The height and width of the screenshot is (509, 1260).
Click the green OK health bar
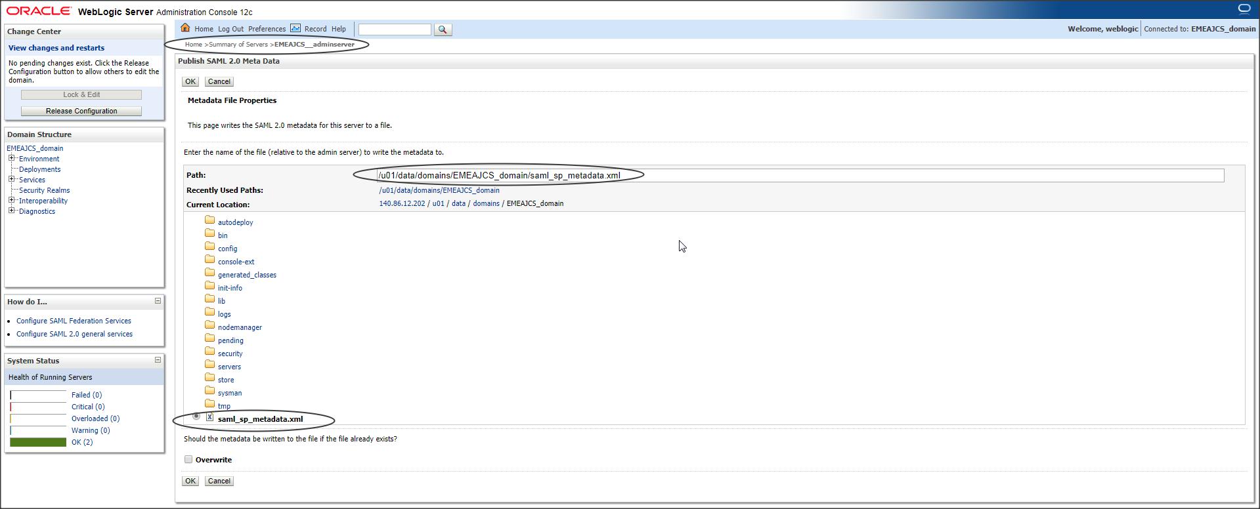pos(38,442)
